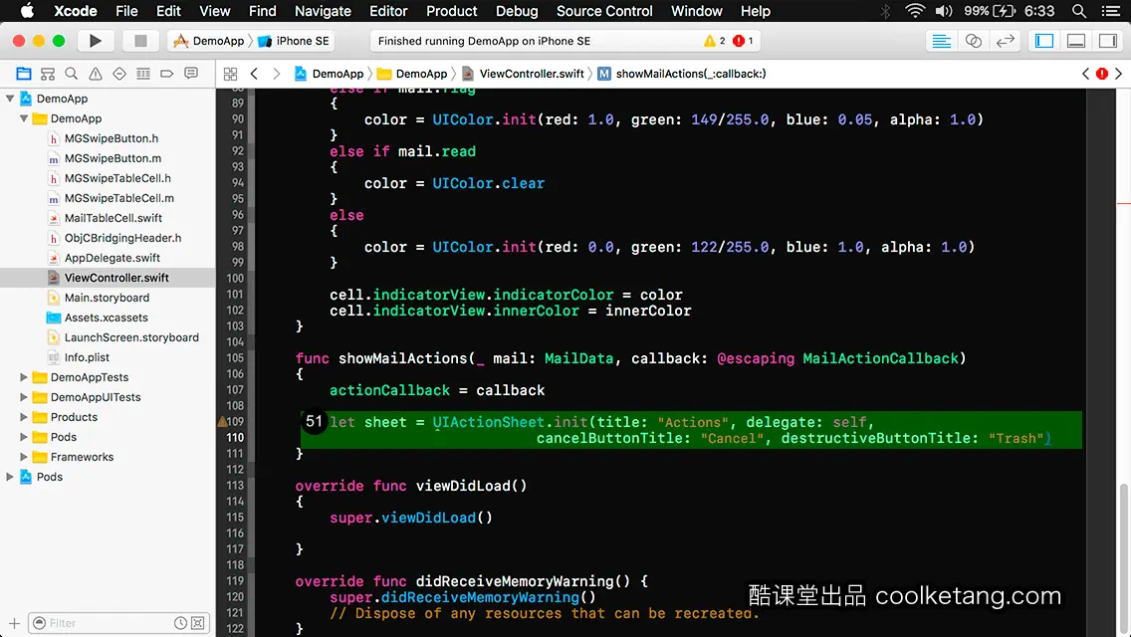Open AppDelegate.swift

point(112,258)
